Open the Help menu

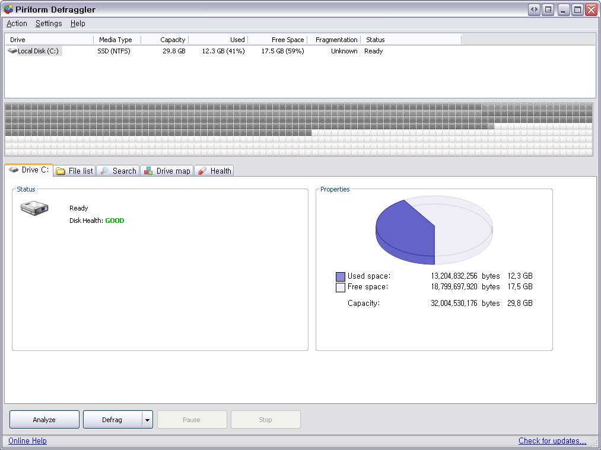tap(78, 24)
